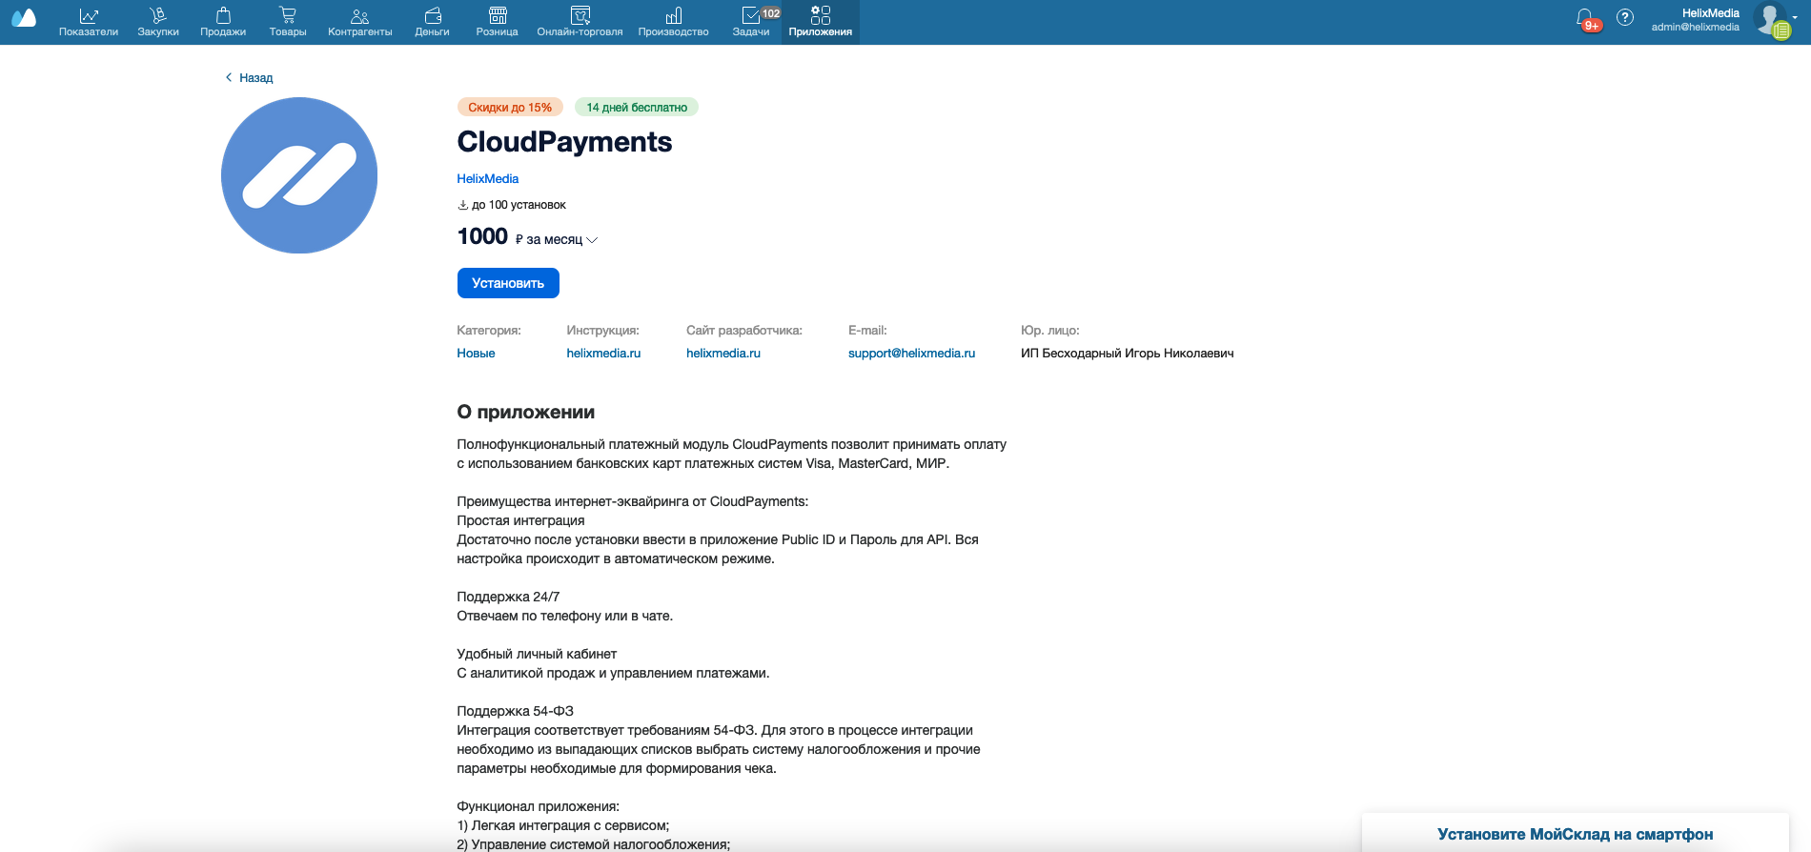Click the Скидки до 15% badge
This screenshot has height=852, width=1811.
click(510, 107)
